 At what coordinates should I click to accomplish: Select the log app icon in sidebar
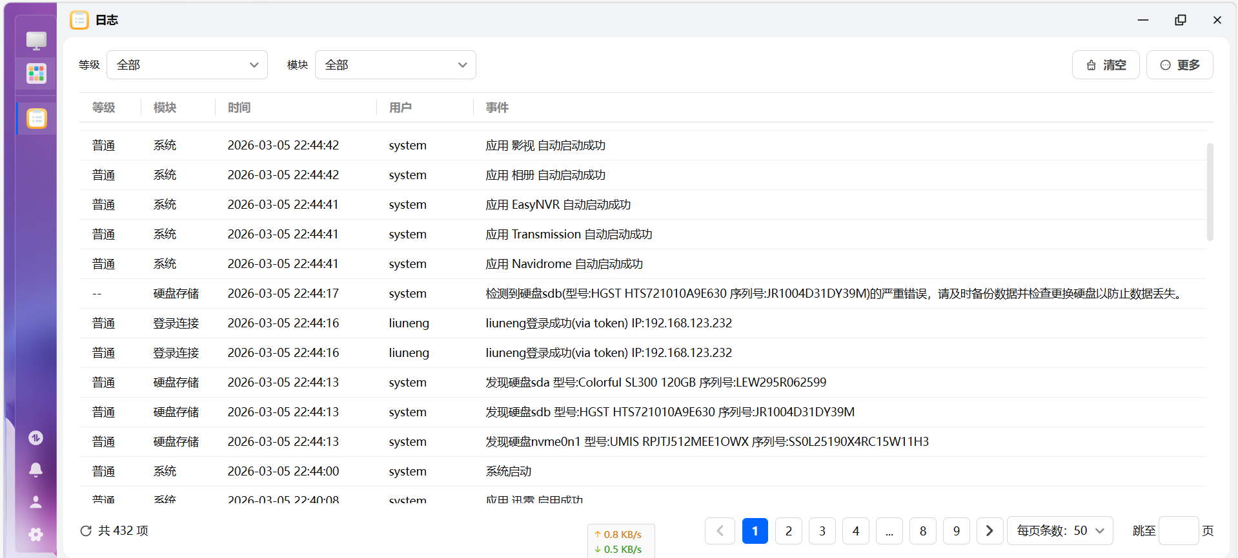(37, 119)
